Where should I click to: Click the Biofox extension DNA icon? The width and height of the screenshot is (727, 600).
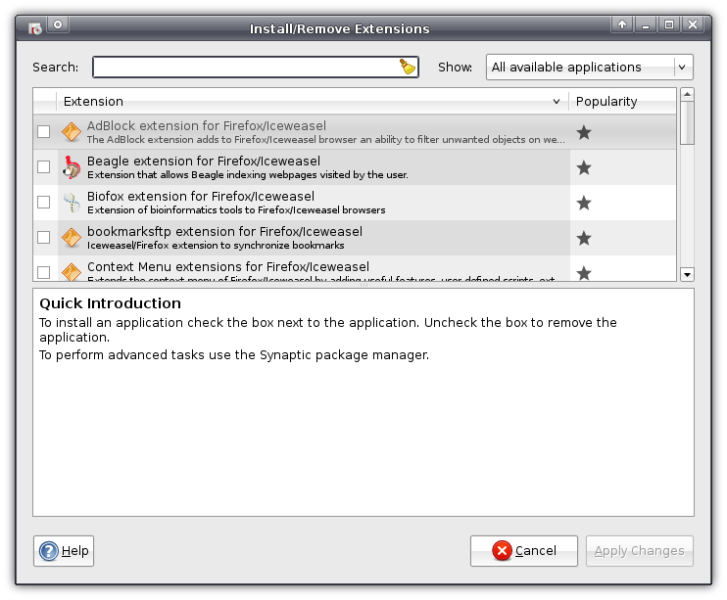tap(72, 203)
